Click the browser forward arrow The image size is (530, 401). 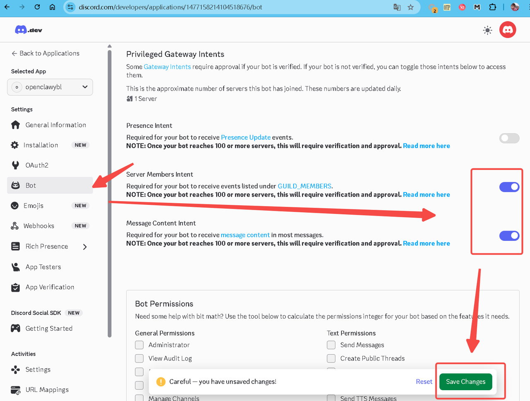click(x=22, y=7)
